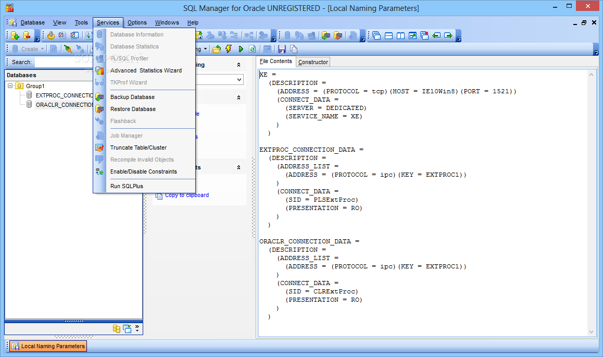Screen dimensions: 603x357
Task: Click the file contents scrollbar down arrow
Action: click(591, 331)
